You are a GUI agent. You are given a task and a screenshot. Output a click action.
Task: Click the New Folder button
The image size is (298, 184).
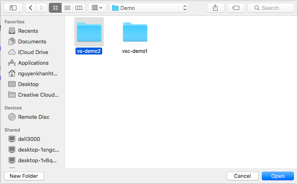coord(24,176)
